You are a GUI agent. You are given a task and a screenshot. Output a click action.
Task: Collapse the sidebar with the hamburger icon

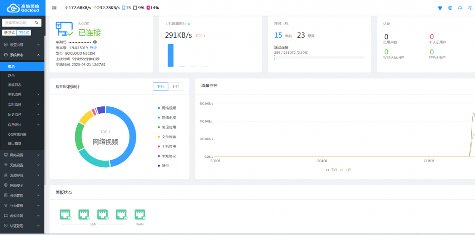coord(54,8)
